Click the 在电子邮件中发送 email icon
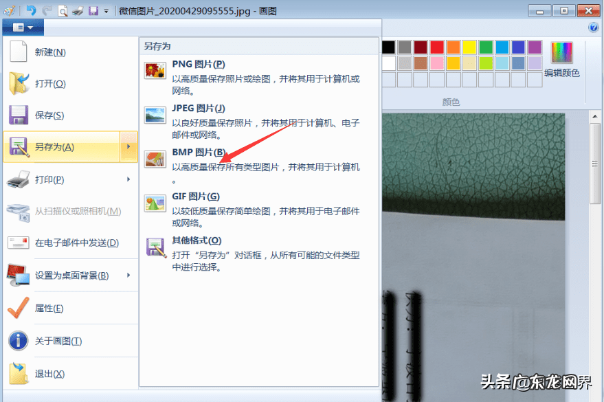Image resolution: width=604 pixels, height=402 pixels. click(17, 243)
